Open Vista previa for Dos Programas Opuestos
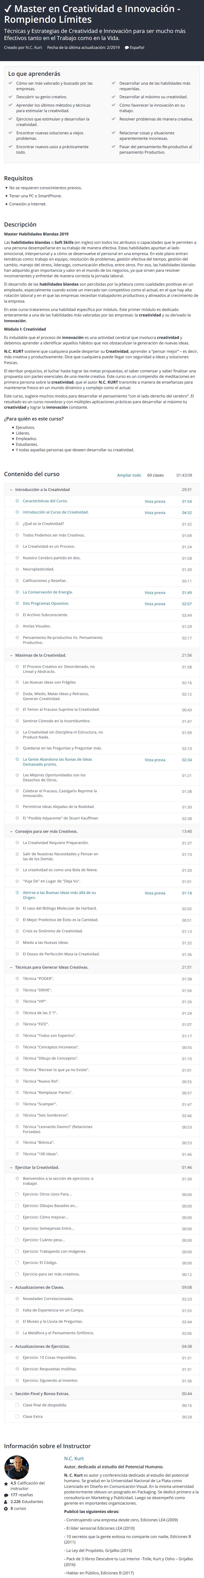The image size is (204, 1578). [155, 604]
